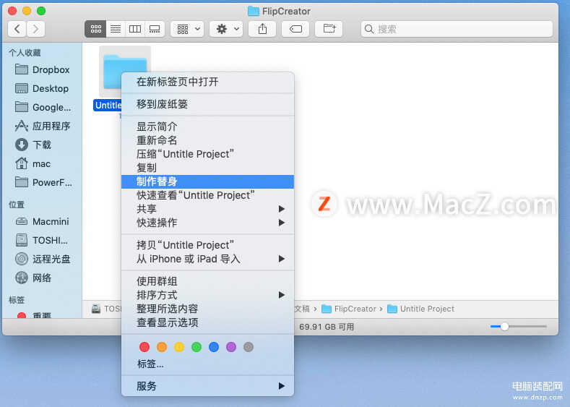Screen dimensions: 570x407
Task: Expand the 排序方式 submenu
Action: click(207, 295)
